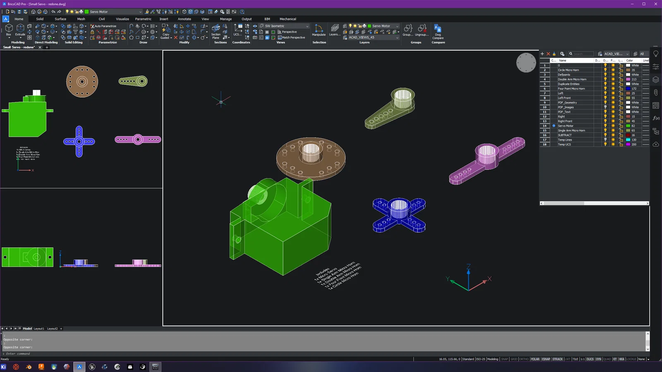The width and height of the screenshot is (662, 372).
Task: Open the Mechanical ribbon tab
Action: pos(288,19)
